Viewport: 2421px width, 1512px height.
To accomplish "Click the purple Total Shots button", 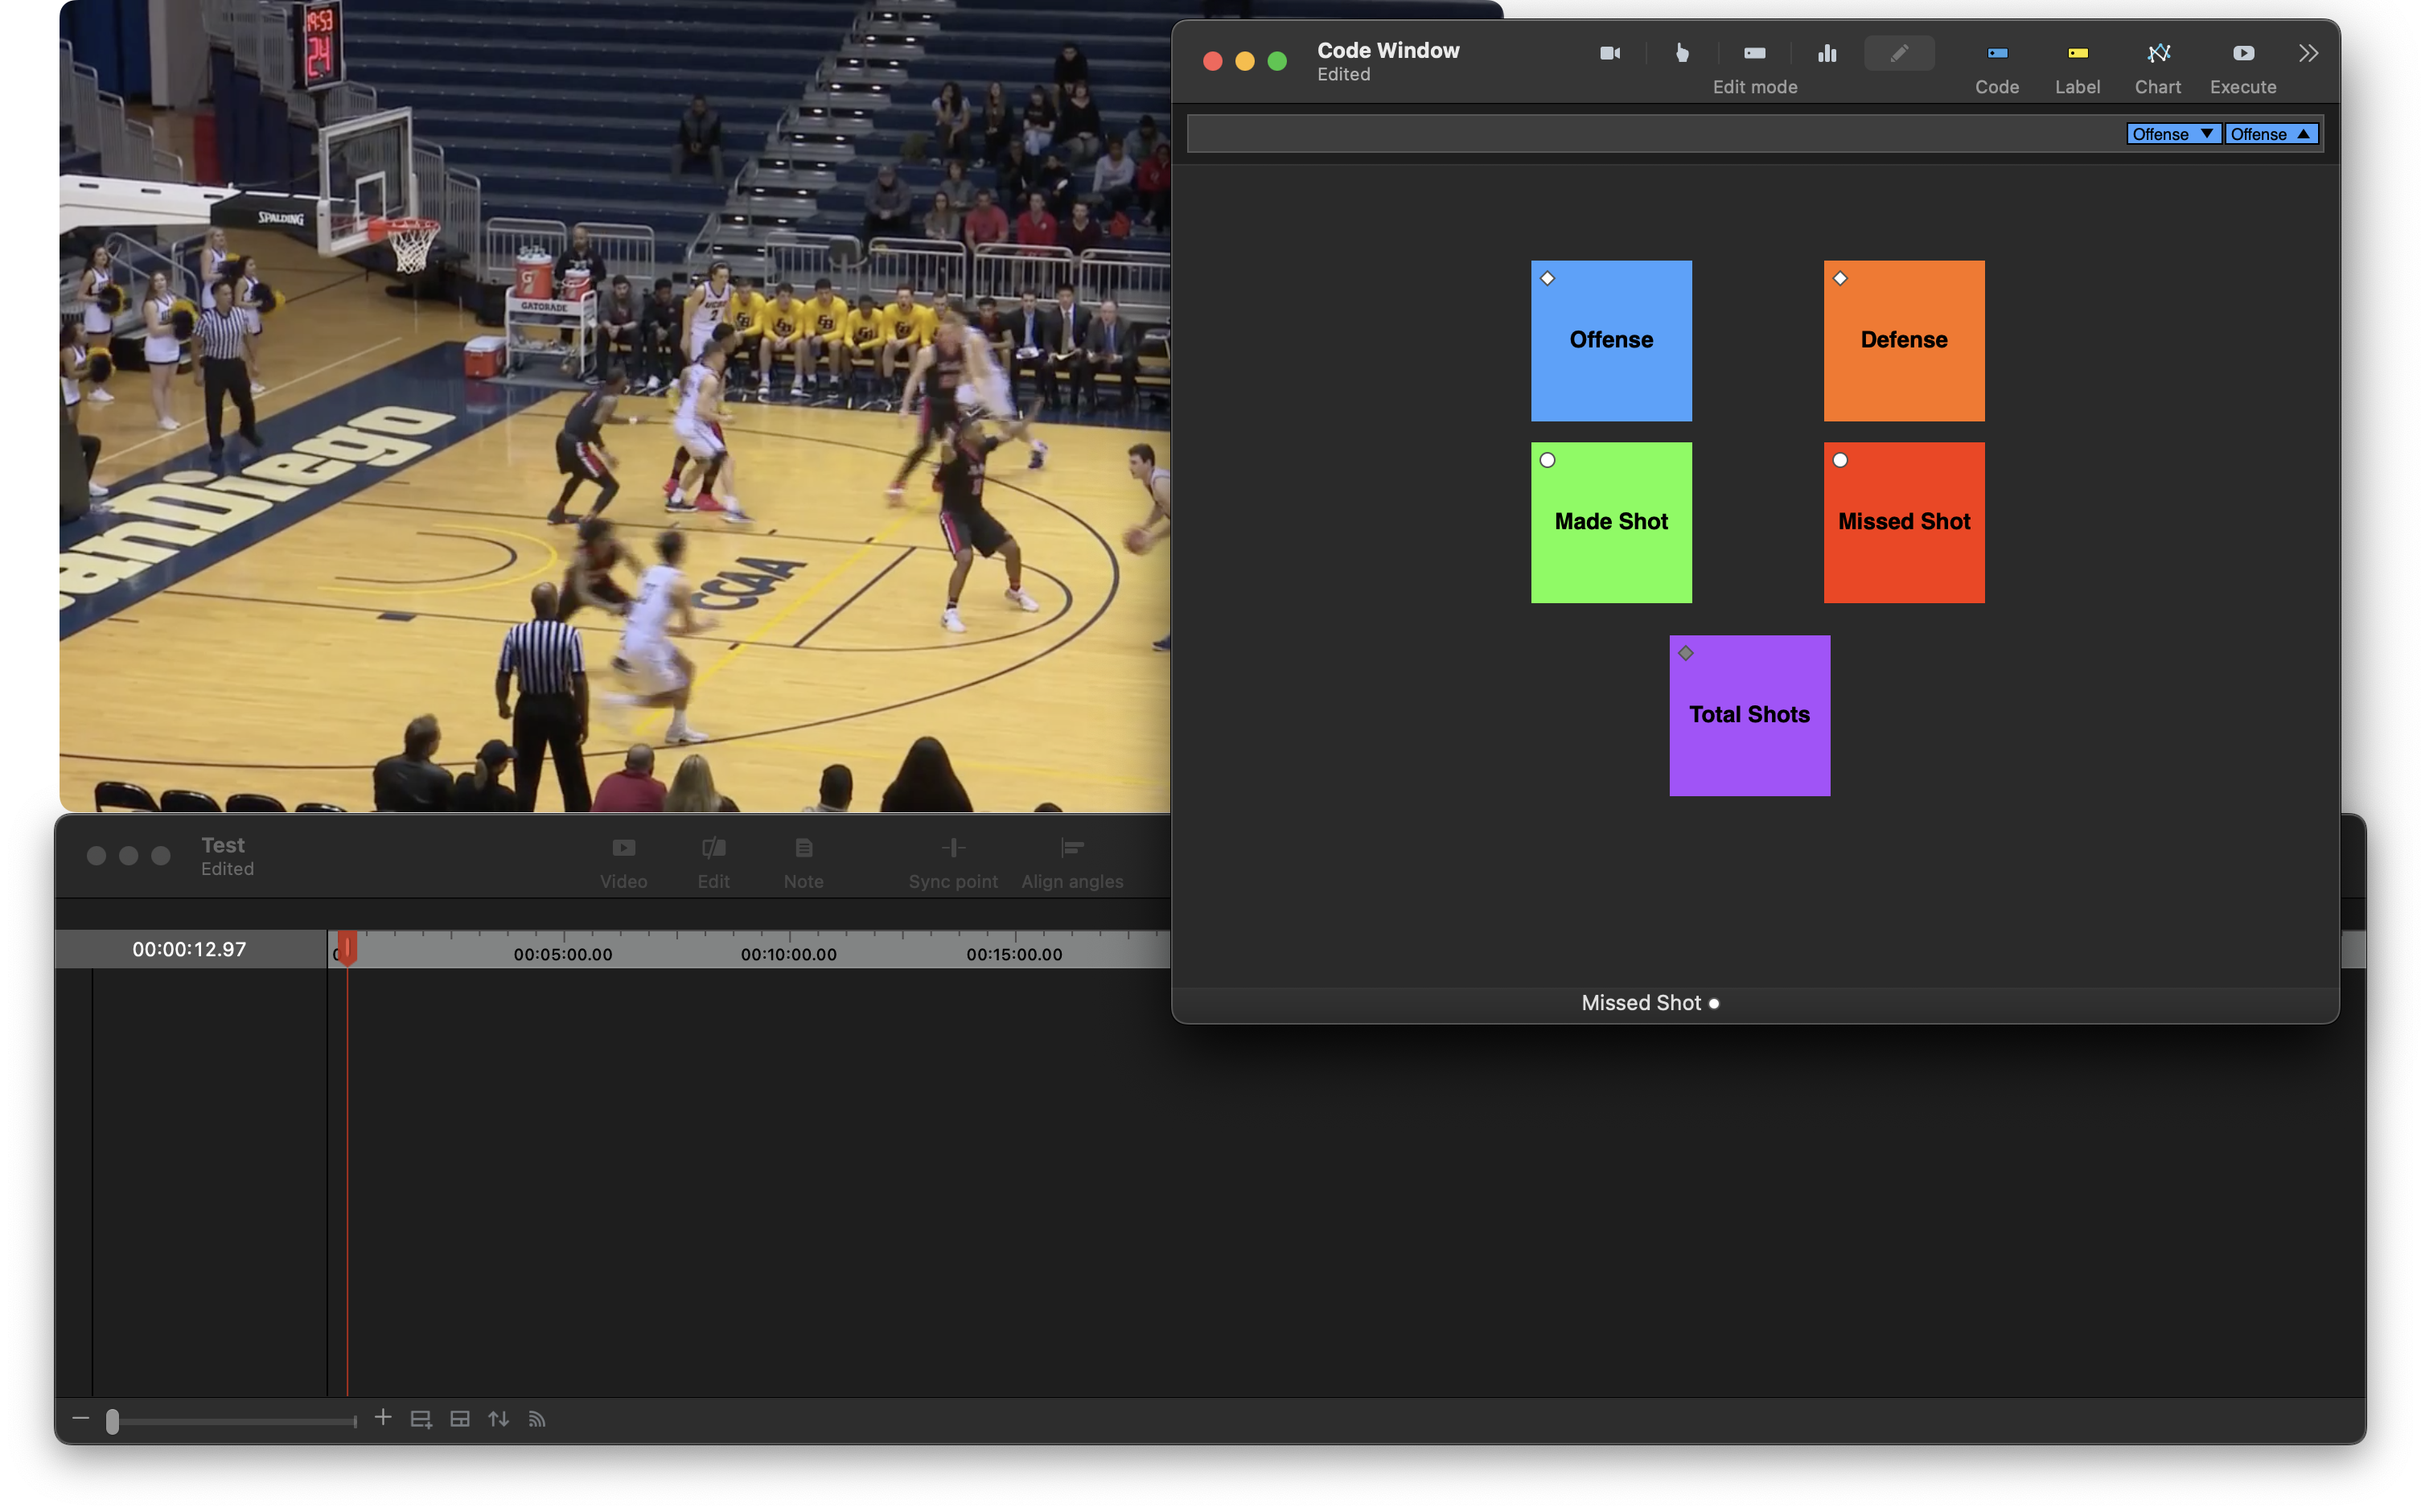I will (1749, 715).
